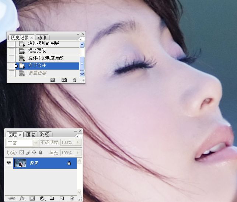Hide the 背景 layer with eye icon

(9, 163)
